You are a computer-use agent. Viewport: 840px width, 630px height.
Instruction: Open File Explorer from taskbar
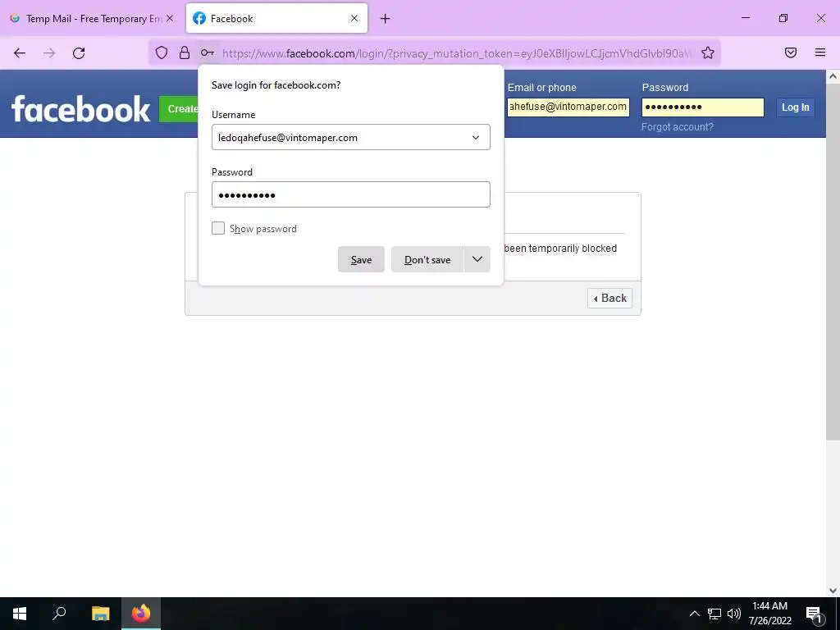click(x=100, y=614)
